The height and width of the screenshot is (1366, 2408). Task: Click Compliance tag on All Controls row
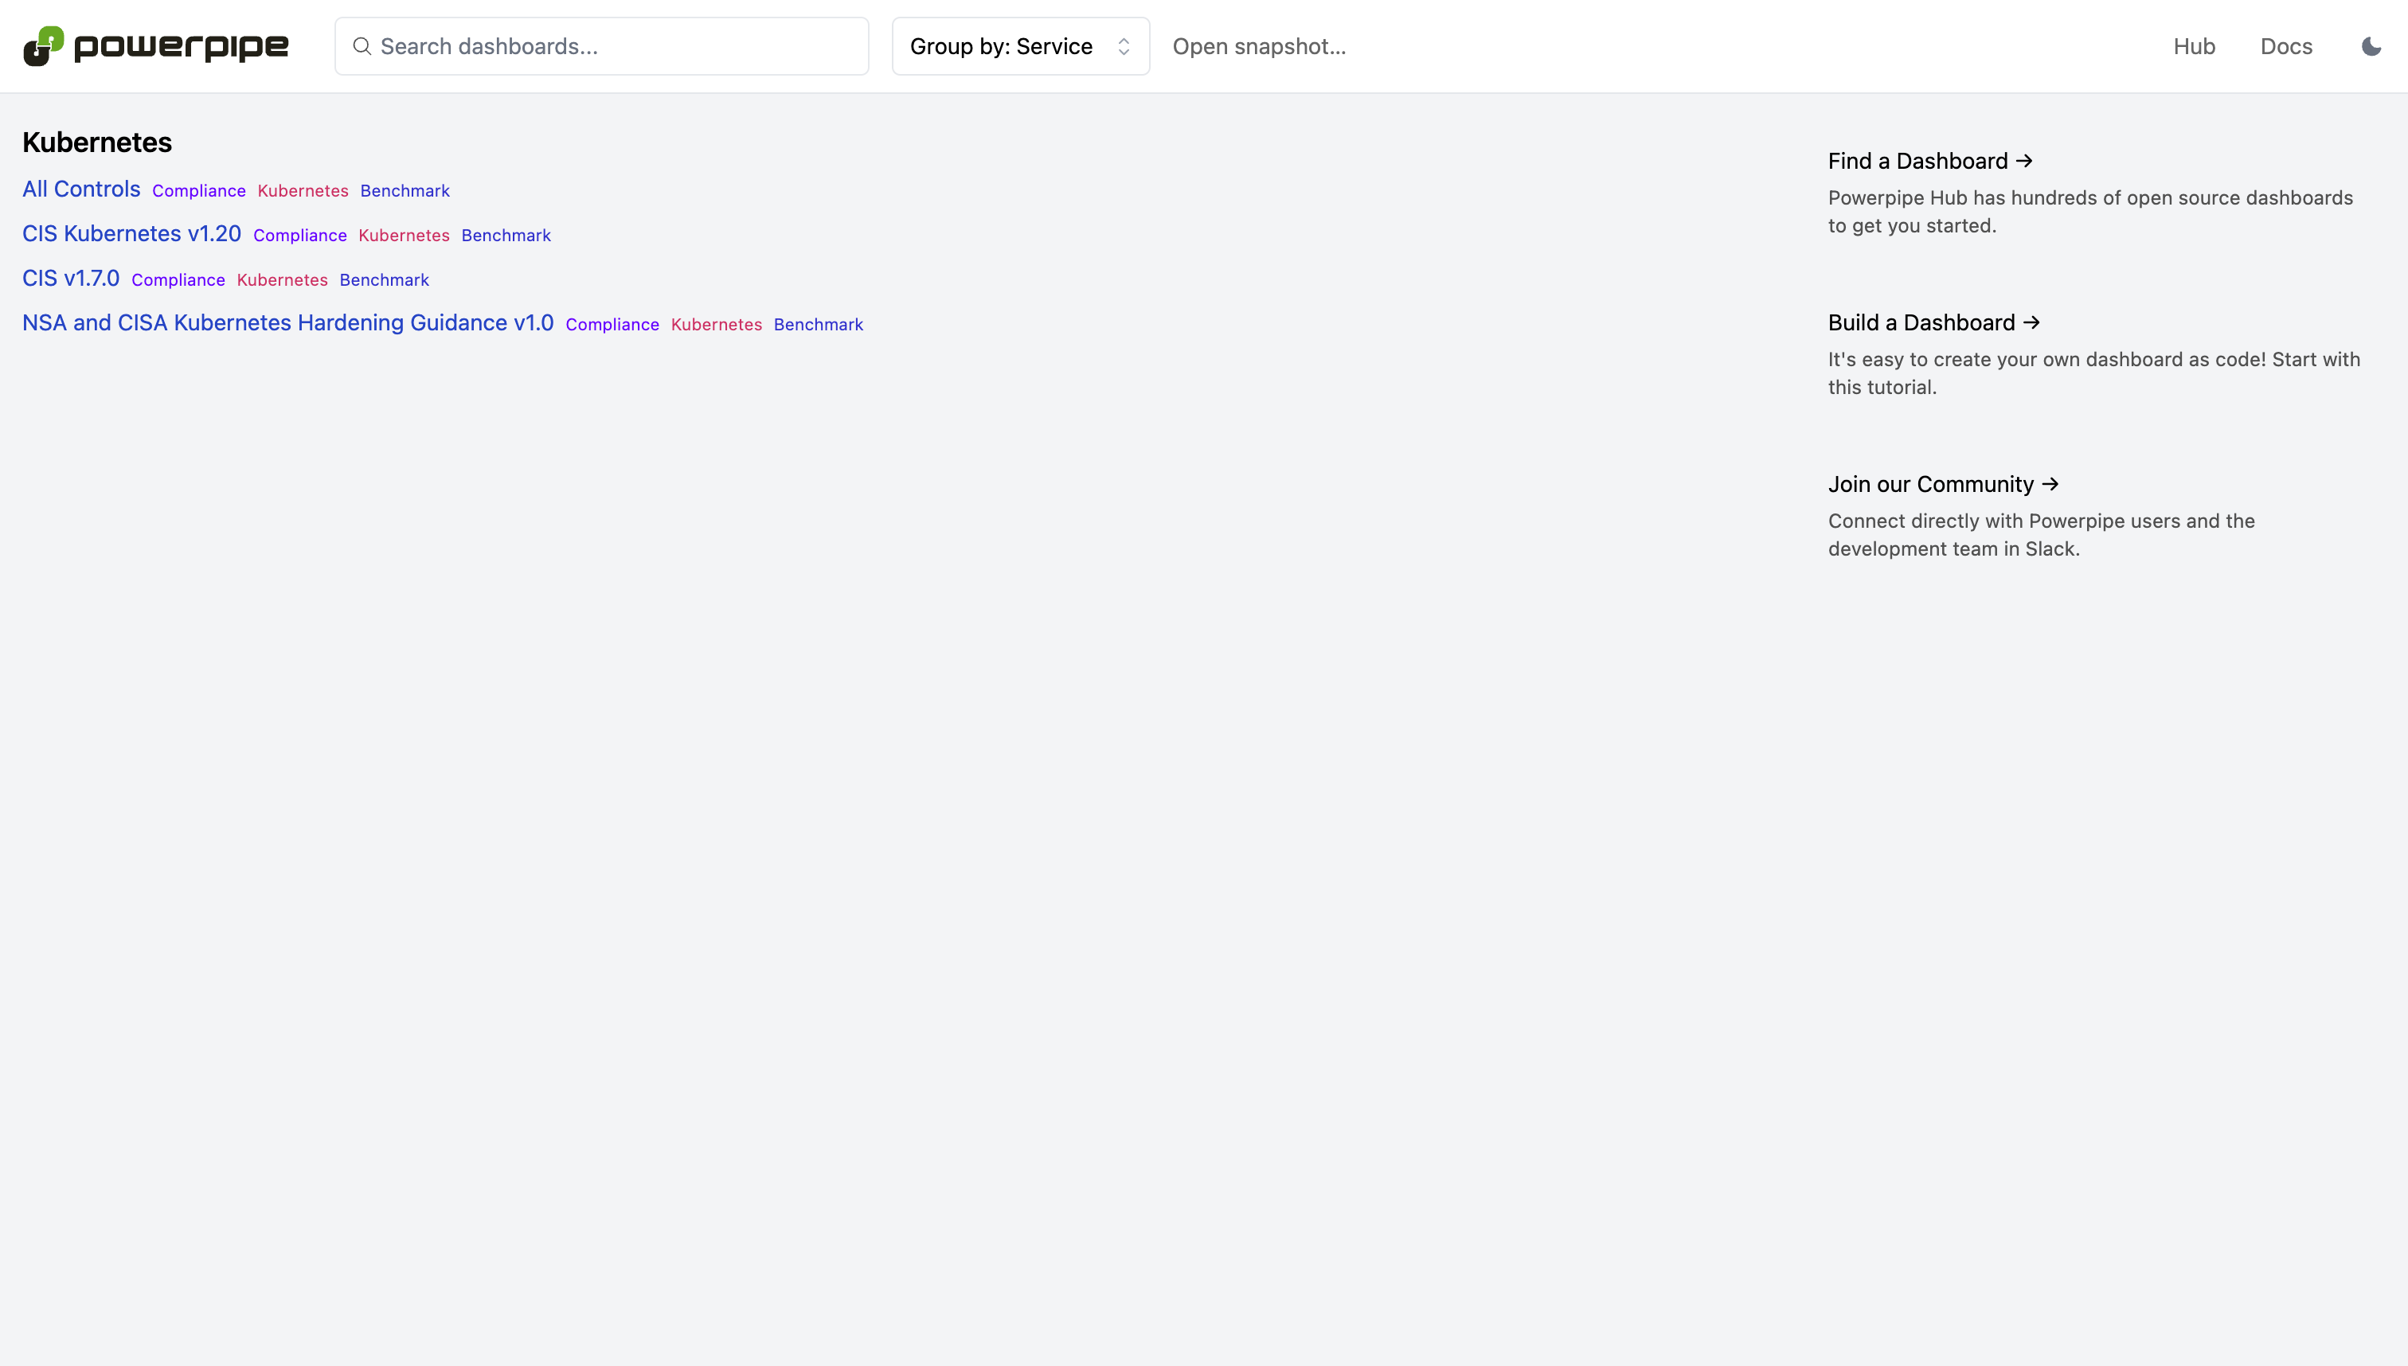point(199,190)
